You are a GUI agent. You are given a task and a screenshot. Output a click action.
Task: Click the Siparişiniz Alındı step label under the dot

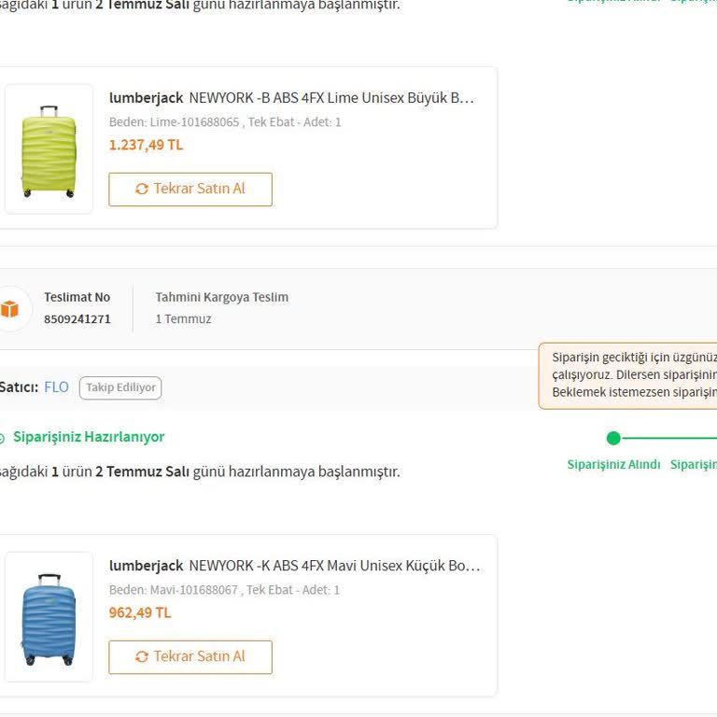[613, 465]
